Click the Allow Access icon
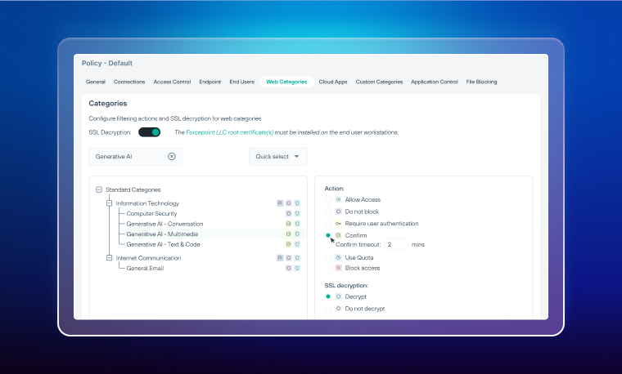This screenshot has height=374, width=622. point(338,199)
